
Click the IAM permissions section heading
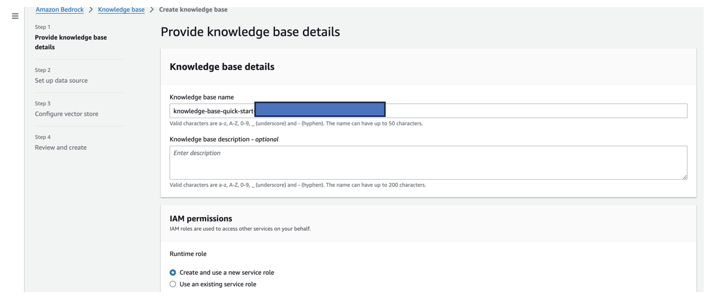click(201, 219)
